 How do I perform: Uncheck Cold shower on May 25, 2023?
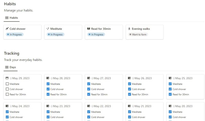click(170, 89)
